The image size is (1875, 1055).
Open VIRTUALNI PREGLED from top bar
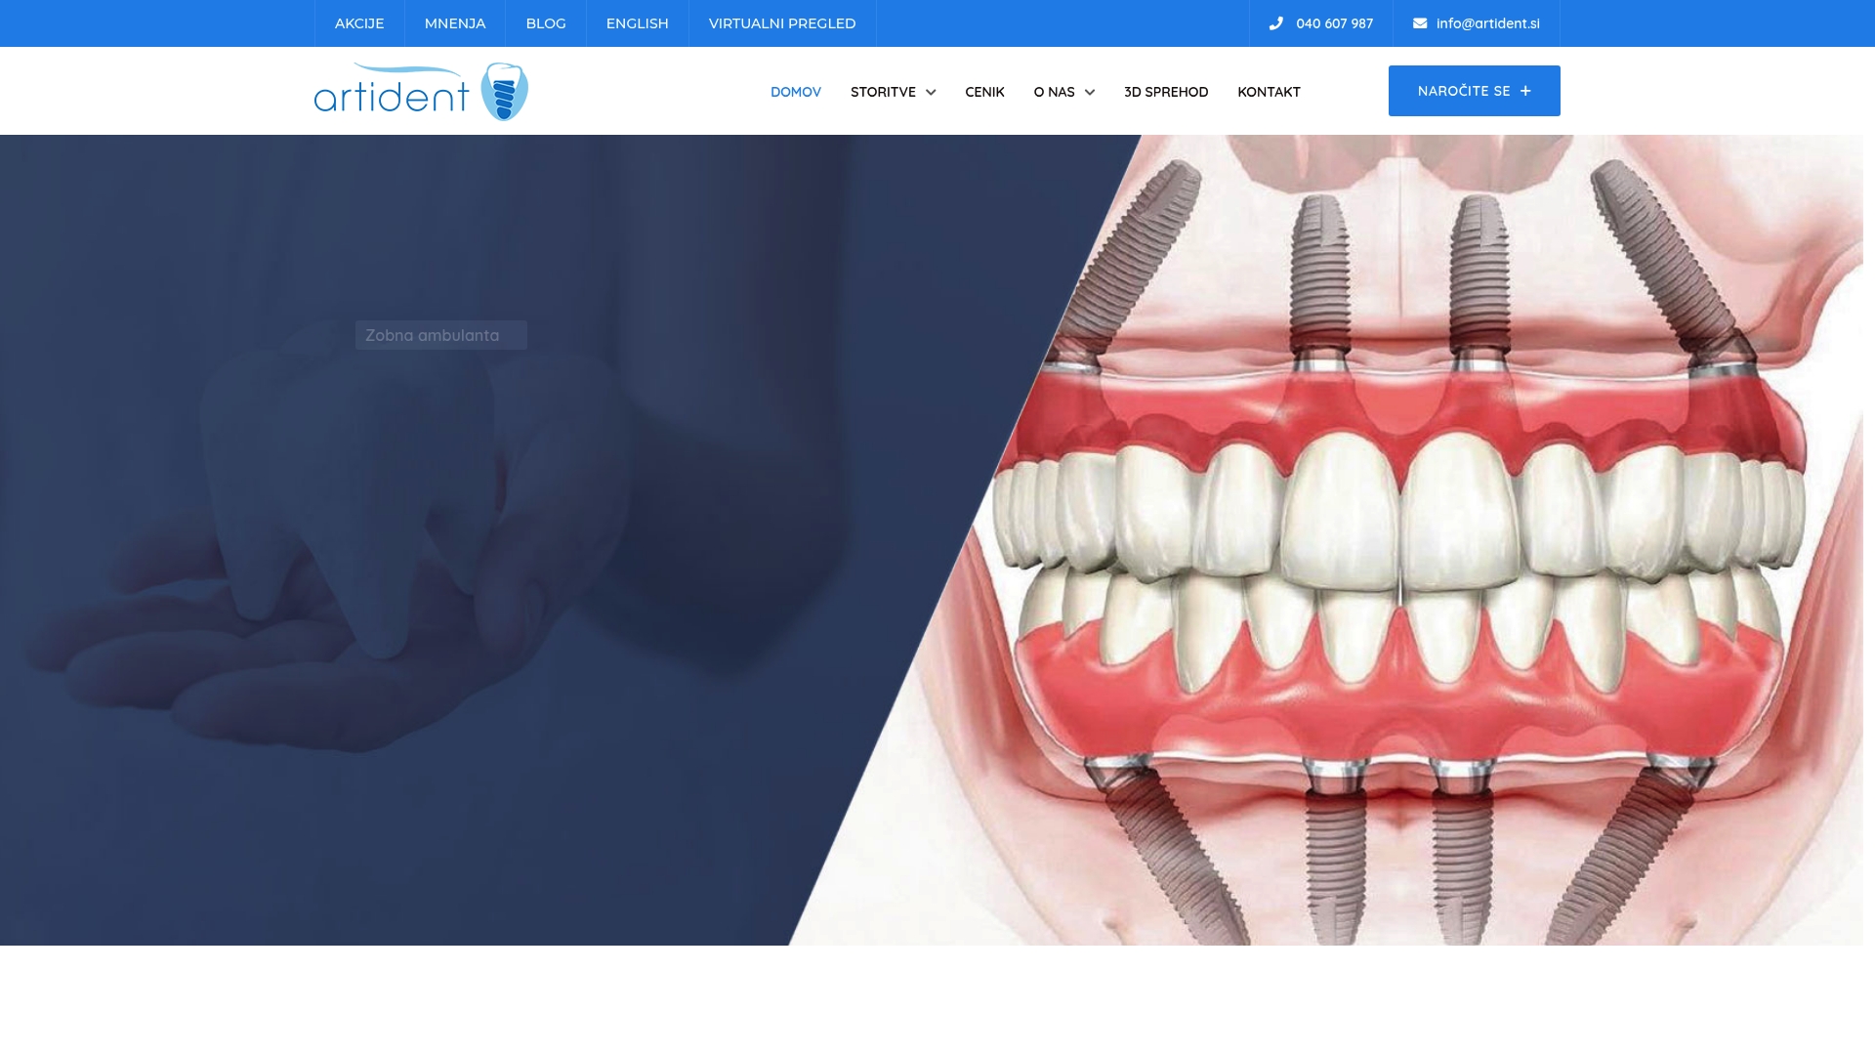tap(781, 22)
